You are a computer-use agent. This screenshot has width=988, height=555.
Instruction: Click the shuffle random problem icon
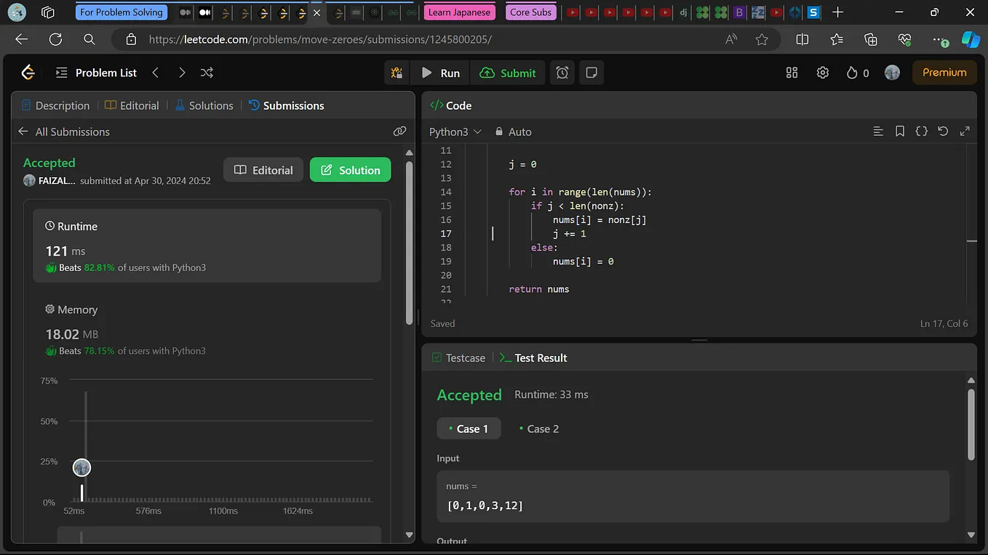point(207,73)
